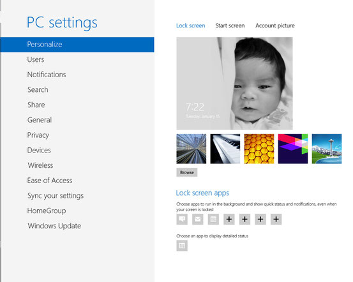Image resolution: width=353 pixels, height=282 pixels.
Task: Add an app using the first plus slot
Action: pos(229,219)
